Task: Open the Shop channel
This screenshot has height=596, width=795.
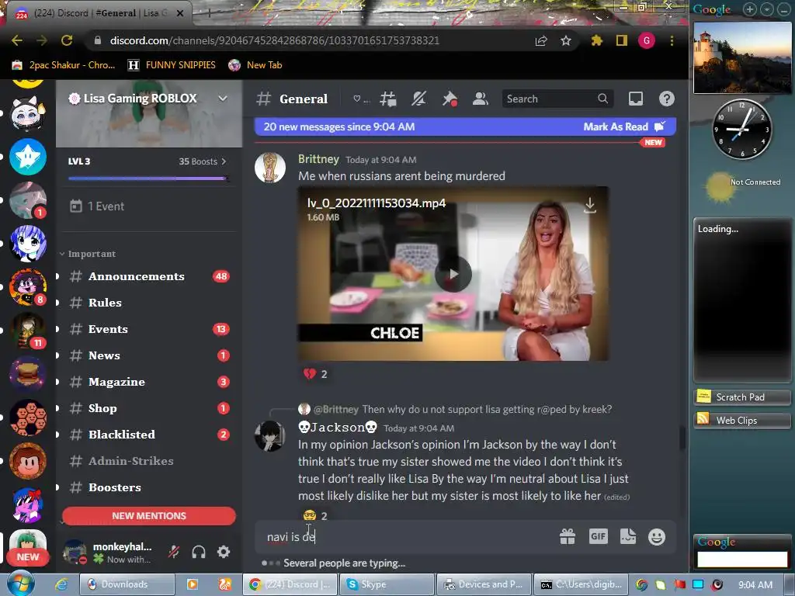Action: coord(147,408)
